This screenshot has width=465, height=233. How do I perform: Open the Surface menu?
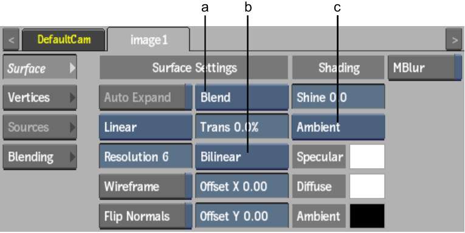40,67
